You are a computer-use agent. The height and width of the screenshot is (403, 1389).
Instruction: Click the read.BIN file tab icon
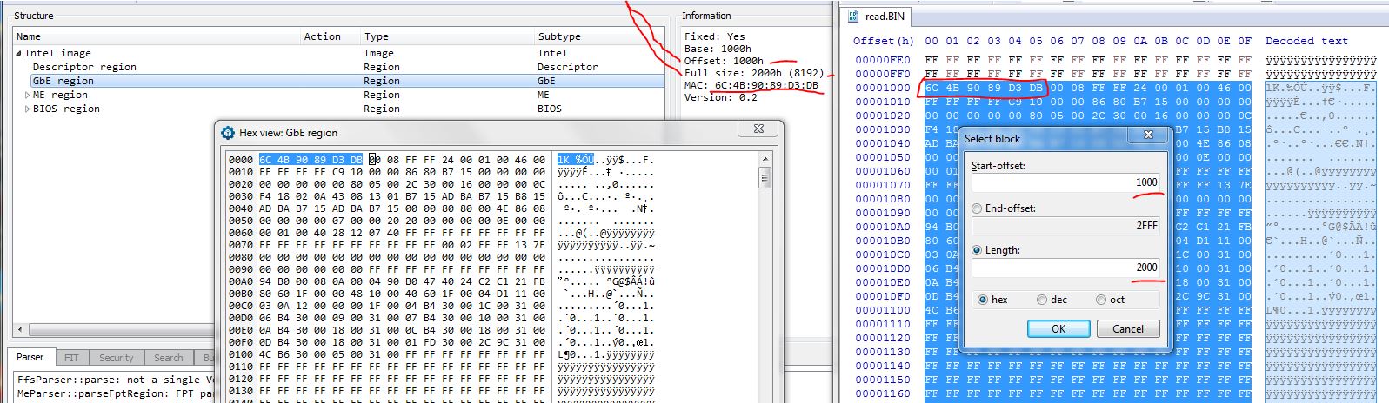pos(853,17)
